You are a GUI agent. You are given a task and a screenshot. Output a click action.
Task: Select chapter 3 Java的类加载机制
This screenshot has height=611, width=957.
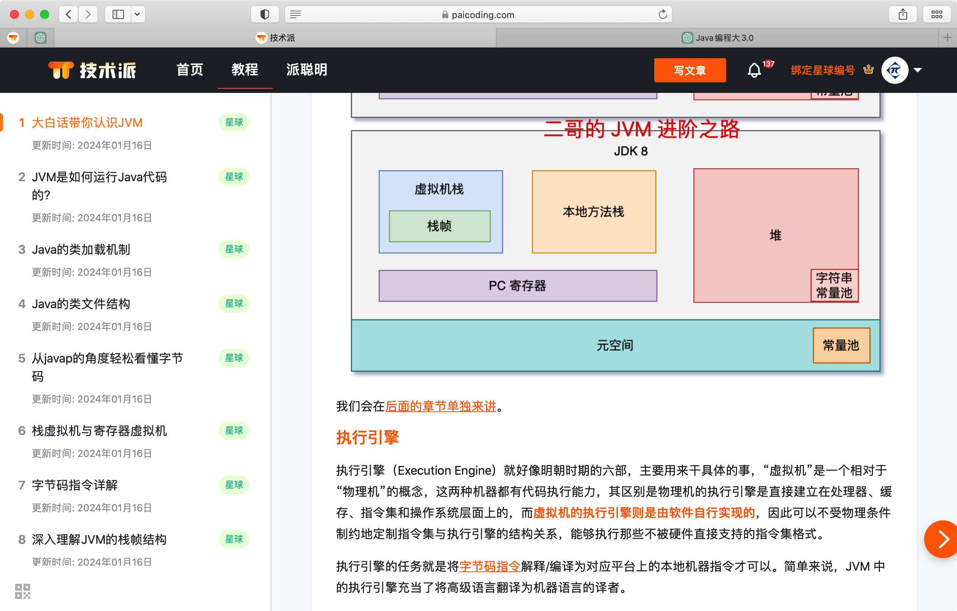click(81, 249)
